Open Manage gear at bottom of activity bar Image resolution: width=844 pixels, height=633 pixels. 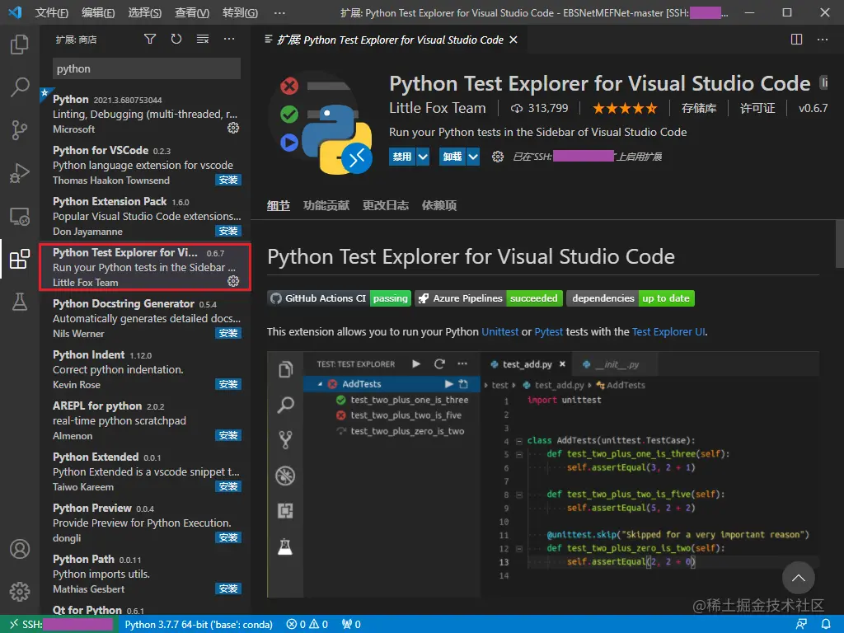click(20, 591)
